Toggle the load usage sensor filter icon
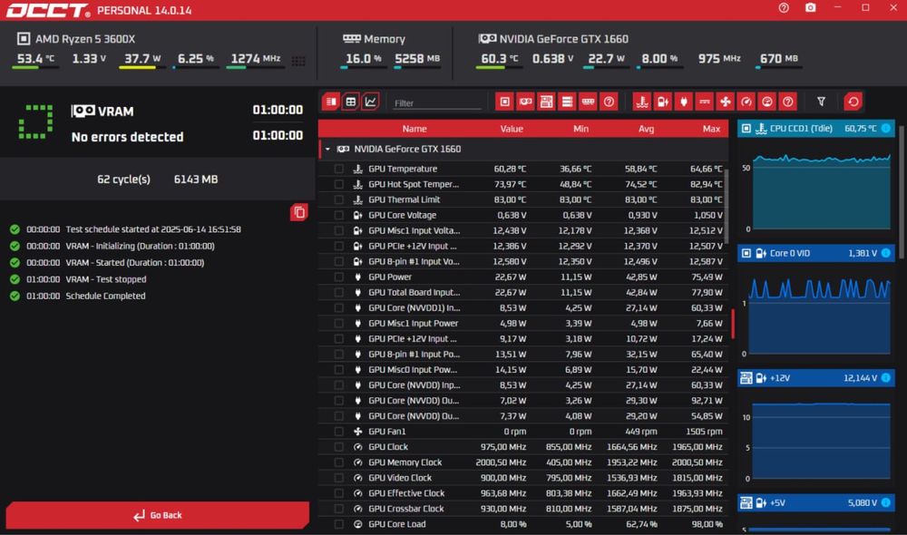Viewport: 907px width, 535px height. [767, 102]
